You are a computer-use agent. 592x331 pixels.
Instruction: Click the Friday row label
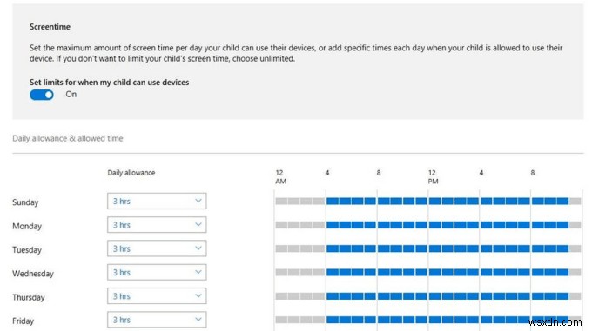(x=23, y=321)
